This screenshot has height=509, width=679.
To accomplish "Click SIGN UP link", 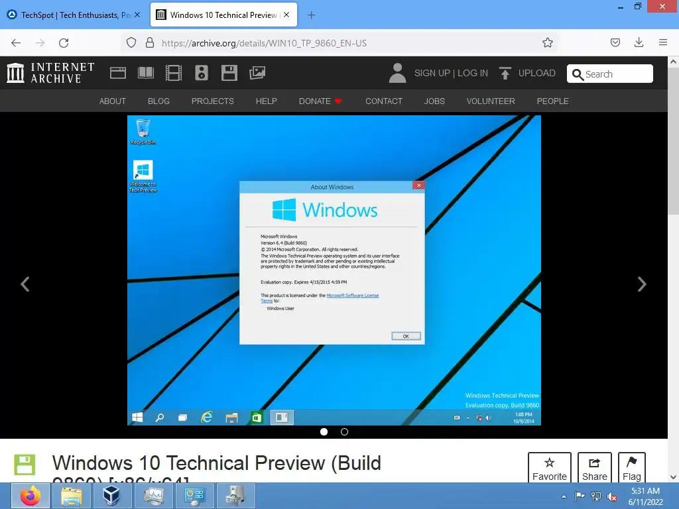I will click(x=432, y=73).
